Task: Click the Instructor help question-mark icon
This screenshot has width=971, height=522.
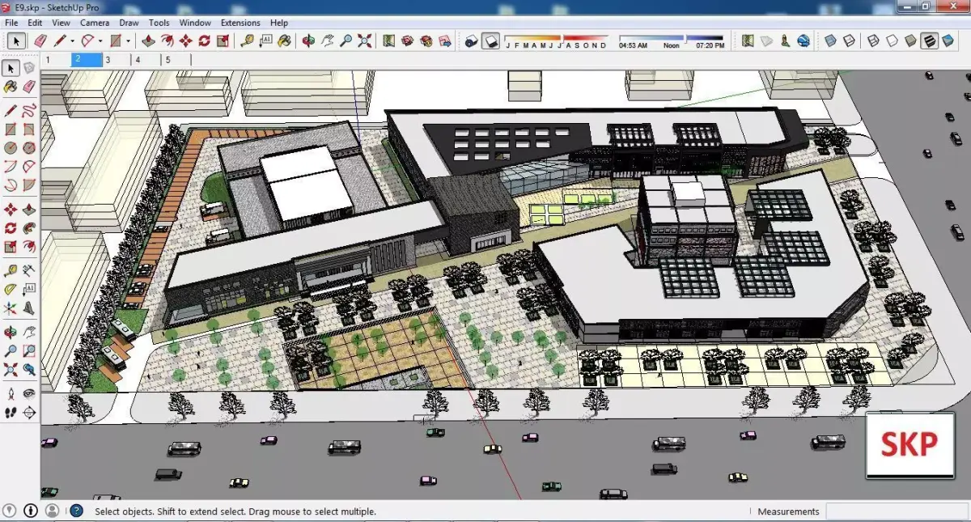Action: [76, 511]
